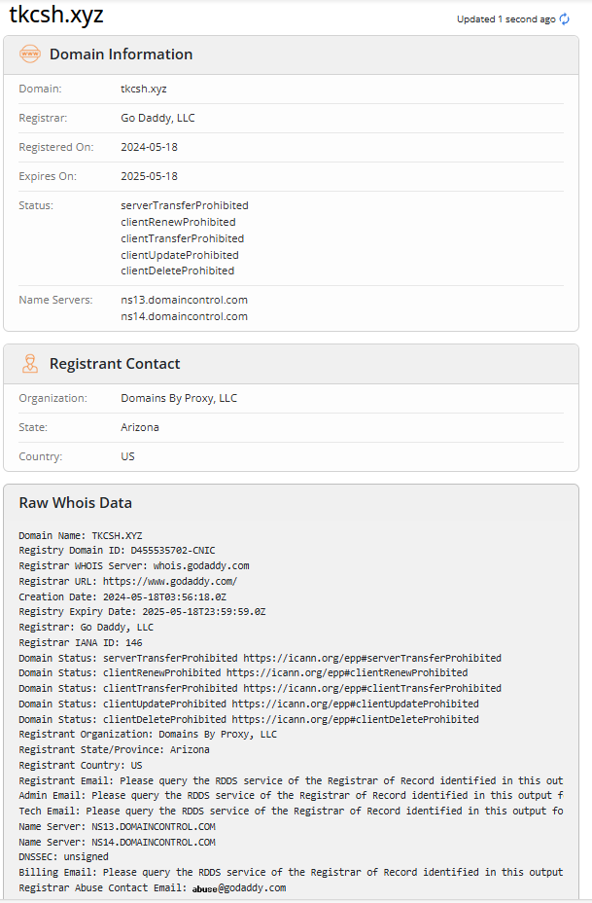Click the tkcsh.xyz page title
The image size is (592, 903).
click(56, 14)
